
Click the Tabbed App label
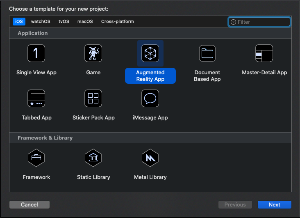coord(36,117)
